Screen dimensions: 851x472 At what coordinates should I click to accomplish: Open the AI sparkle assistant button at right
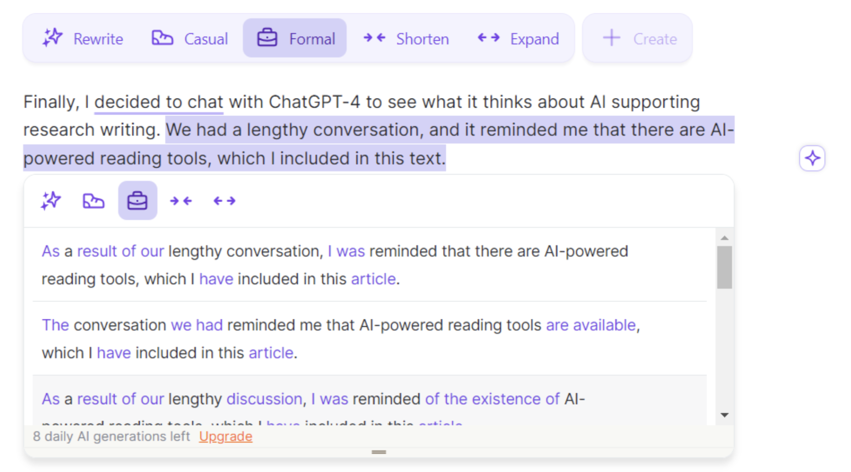[812, 159]
